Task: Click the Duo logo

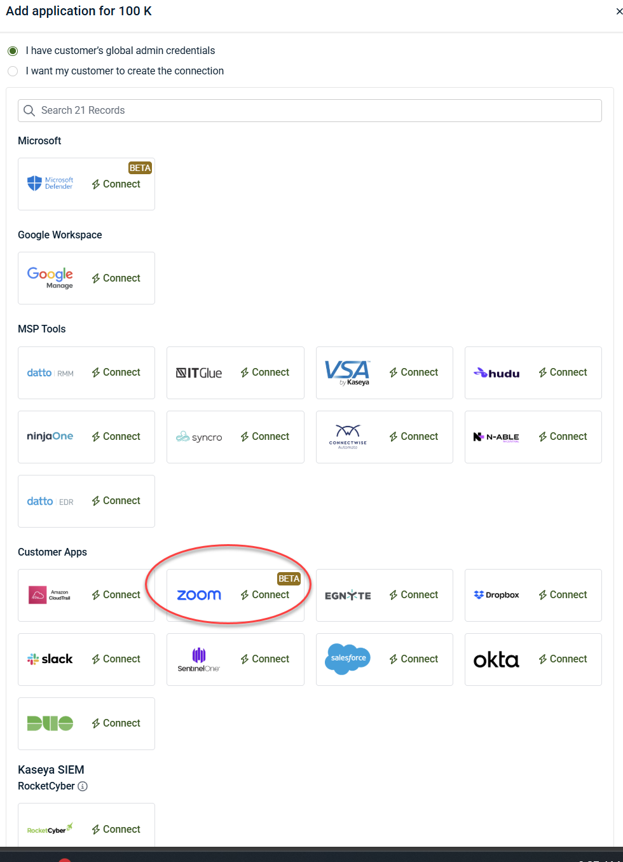Action: coord(50,723)
